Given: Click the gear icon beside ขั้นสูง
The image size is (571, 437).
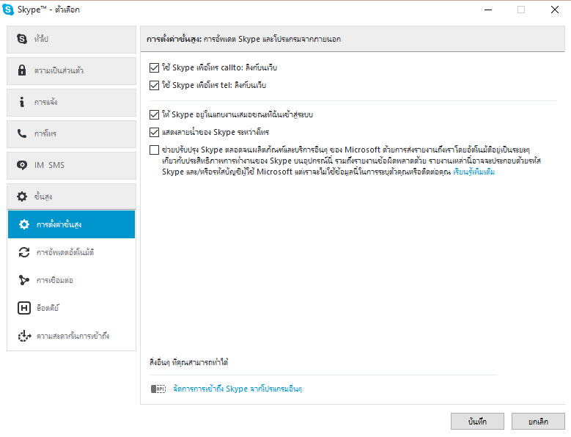Looking at the screenshot, I should click(22, 197).
